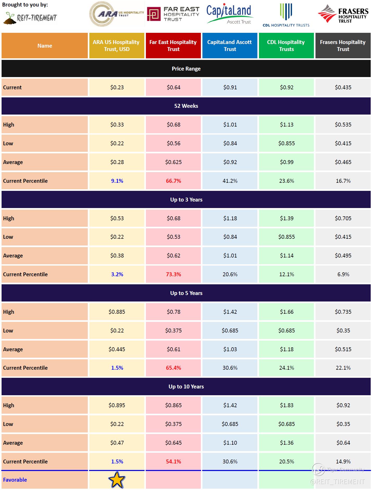The image size is (372, 490).
Task: Click Far East's current price $0.64
Action: pyautogui.click(x=173, y=87)
